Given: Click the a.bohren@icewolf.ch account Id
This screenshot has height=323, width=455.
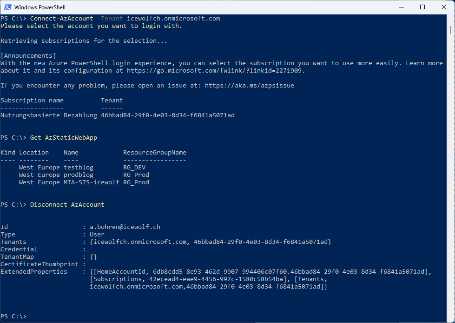Looking at the screenshot, I should coord(125,227).
